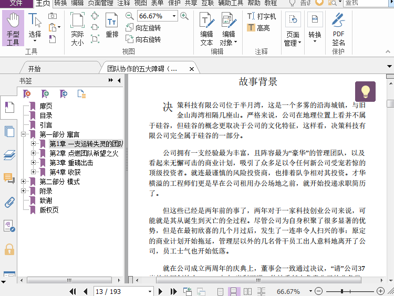Go to the 致谢 bookmark
The height and width of the screenshot is (296, 394).
pyautogui.click(x=46, y=200)
